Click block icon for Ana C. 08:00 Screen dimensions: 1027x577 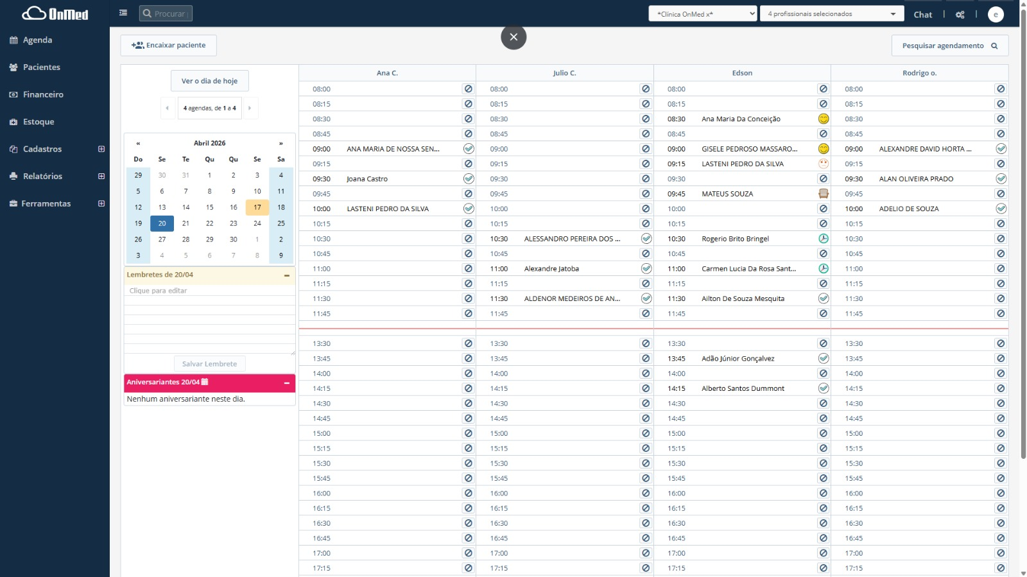tap(469, 89)
